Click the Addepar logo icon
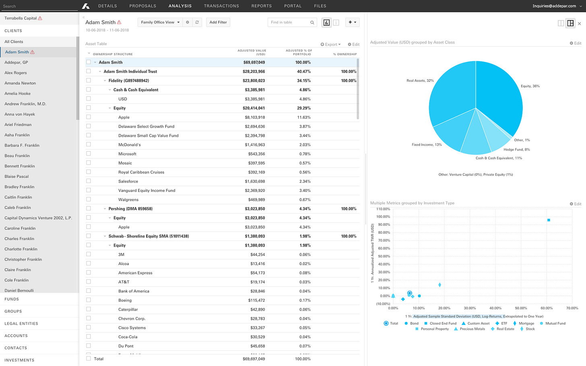This screenshot has width=586, height=366. (86, 6)
